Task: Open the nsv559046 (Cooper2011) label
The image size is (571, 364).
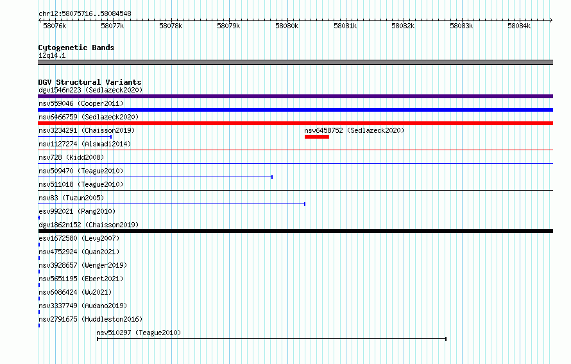Action: [x=81, y=103]
